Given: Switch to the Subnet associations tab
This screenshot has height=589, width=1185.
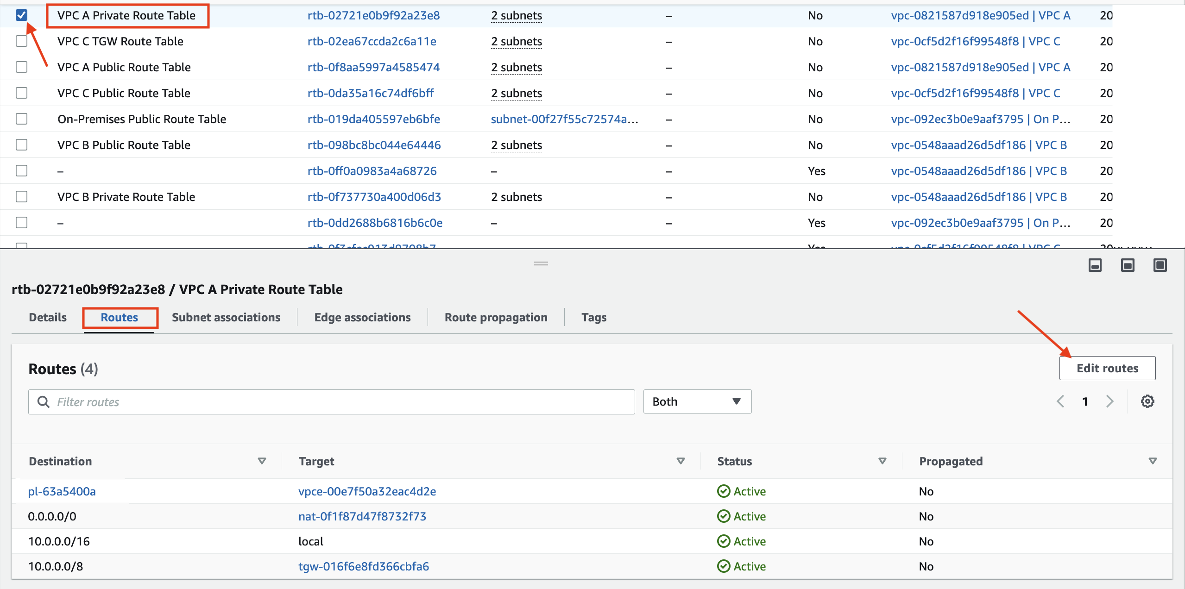Looking at the screenshot, I should [x=226, y=317].
